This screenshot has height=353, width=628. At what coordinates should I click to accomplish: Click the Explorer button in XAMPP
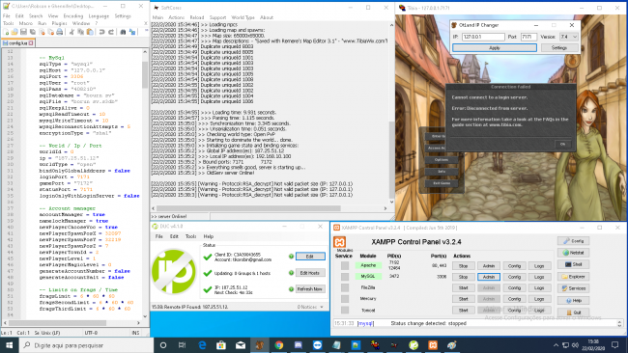click(x=574, y=277)
